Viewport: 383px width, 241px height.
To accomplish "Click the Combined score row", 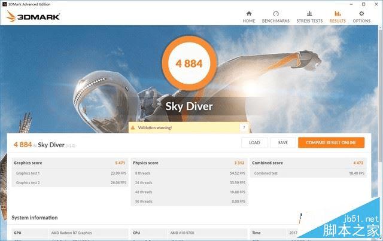I will tap(308, 163).
